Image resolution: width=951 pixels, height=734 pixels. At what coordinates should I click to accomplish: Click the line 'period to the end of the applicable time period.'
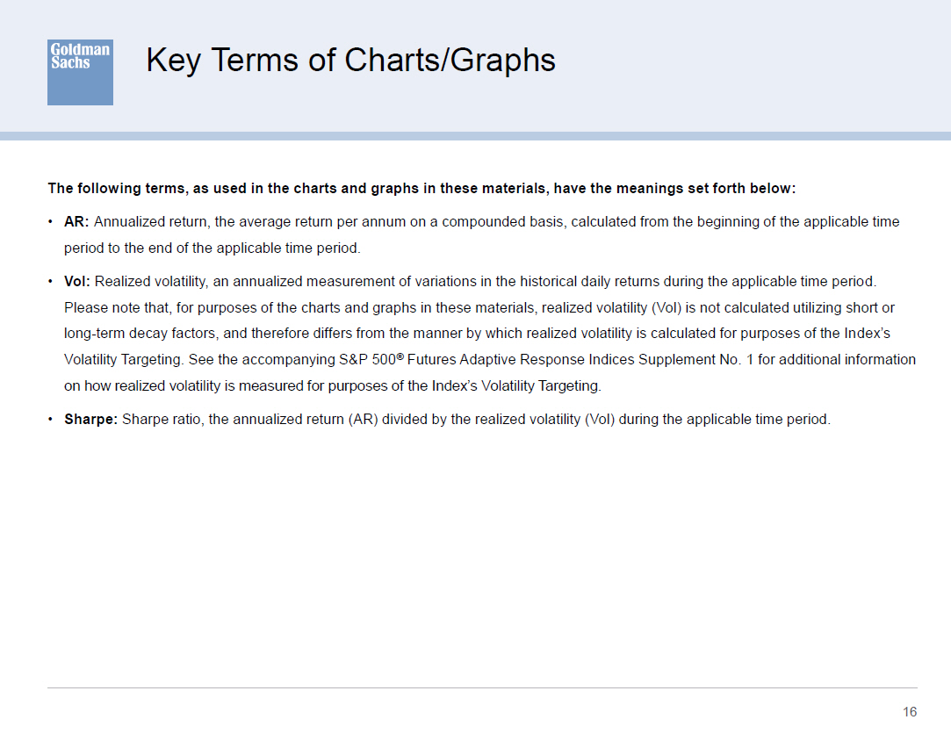pos(213,248)
